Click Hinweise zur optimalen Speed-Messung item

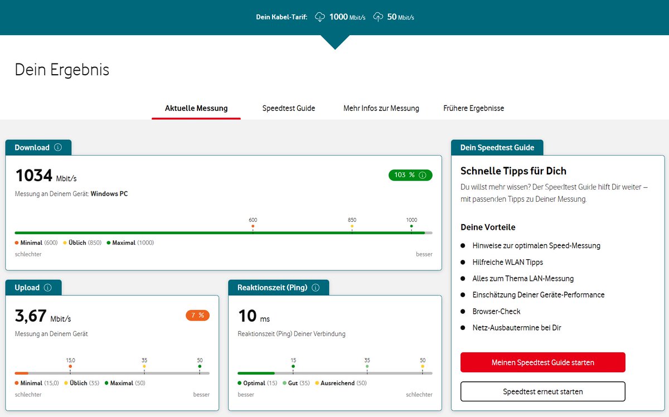coord(536,245)
